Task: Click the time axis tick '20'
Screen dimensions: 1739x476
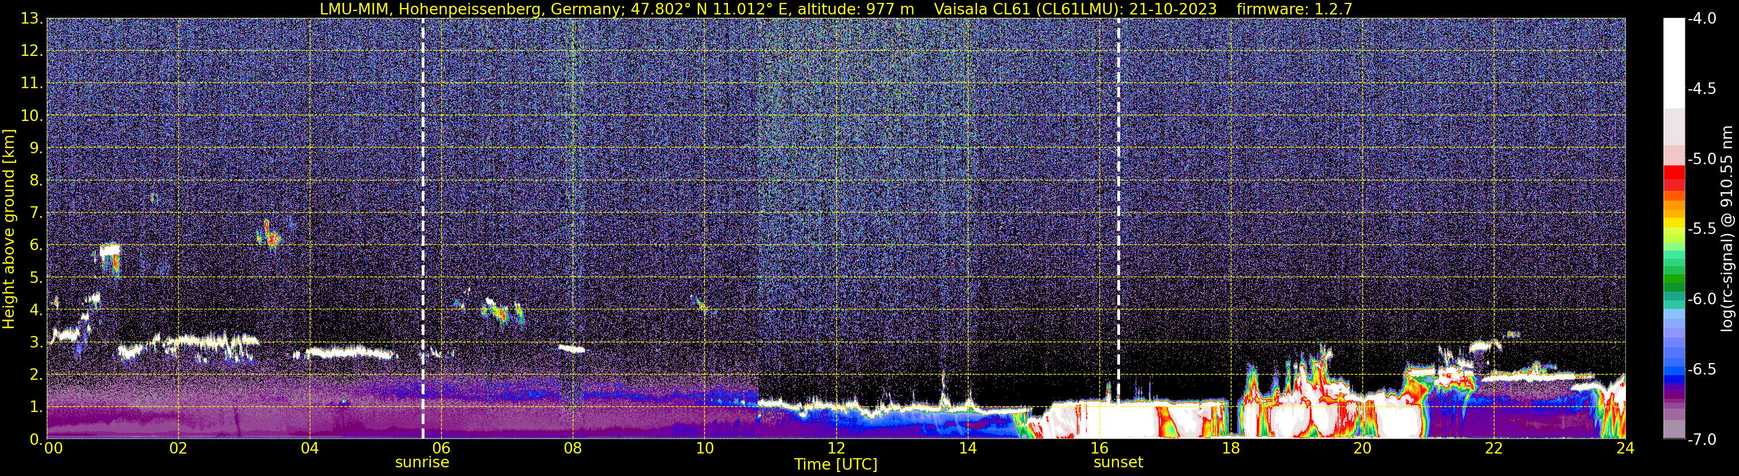Action: coord(1362,448)
